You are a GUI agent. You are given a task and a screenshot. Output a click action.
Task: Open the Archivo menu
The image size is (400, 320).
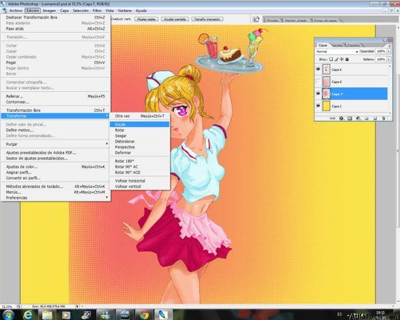point(16,11)
